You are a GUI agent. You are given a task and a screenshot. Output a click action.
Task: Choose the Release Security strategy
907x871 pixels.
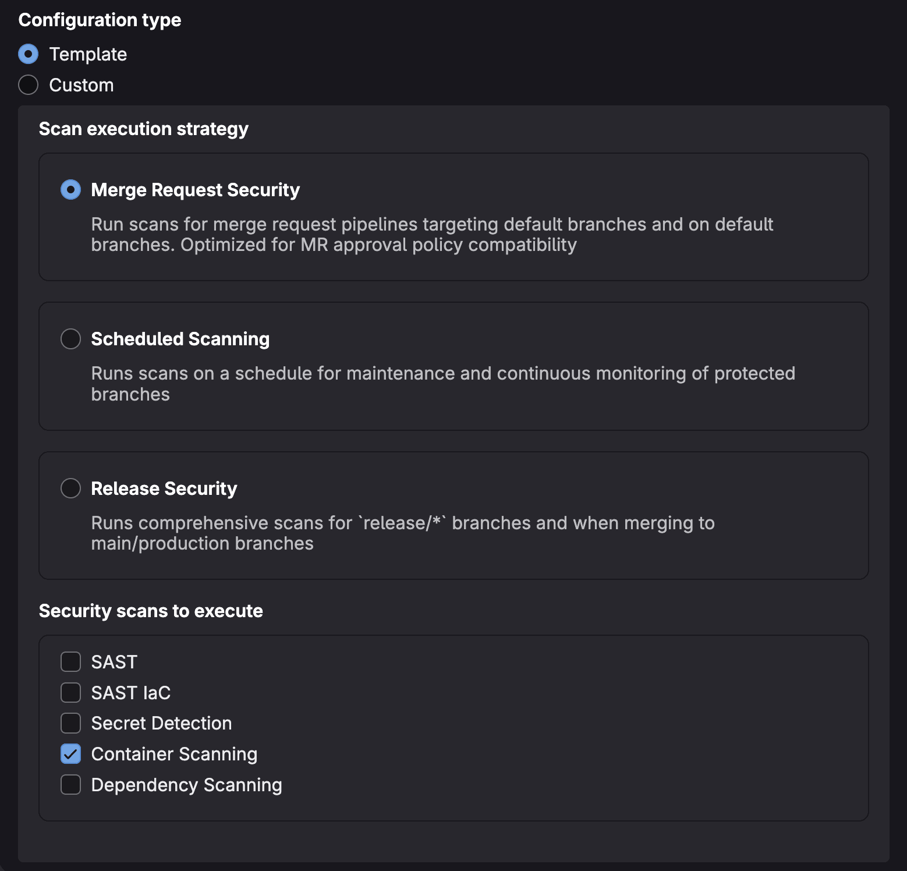[x=70, y=488]
